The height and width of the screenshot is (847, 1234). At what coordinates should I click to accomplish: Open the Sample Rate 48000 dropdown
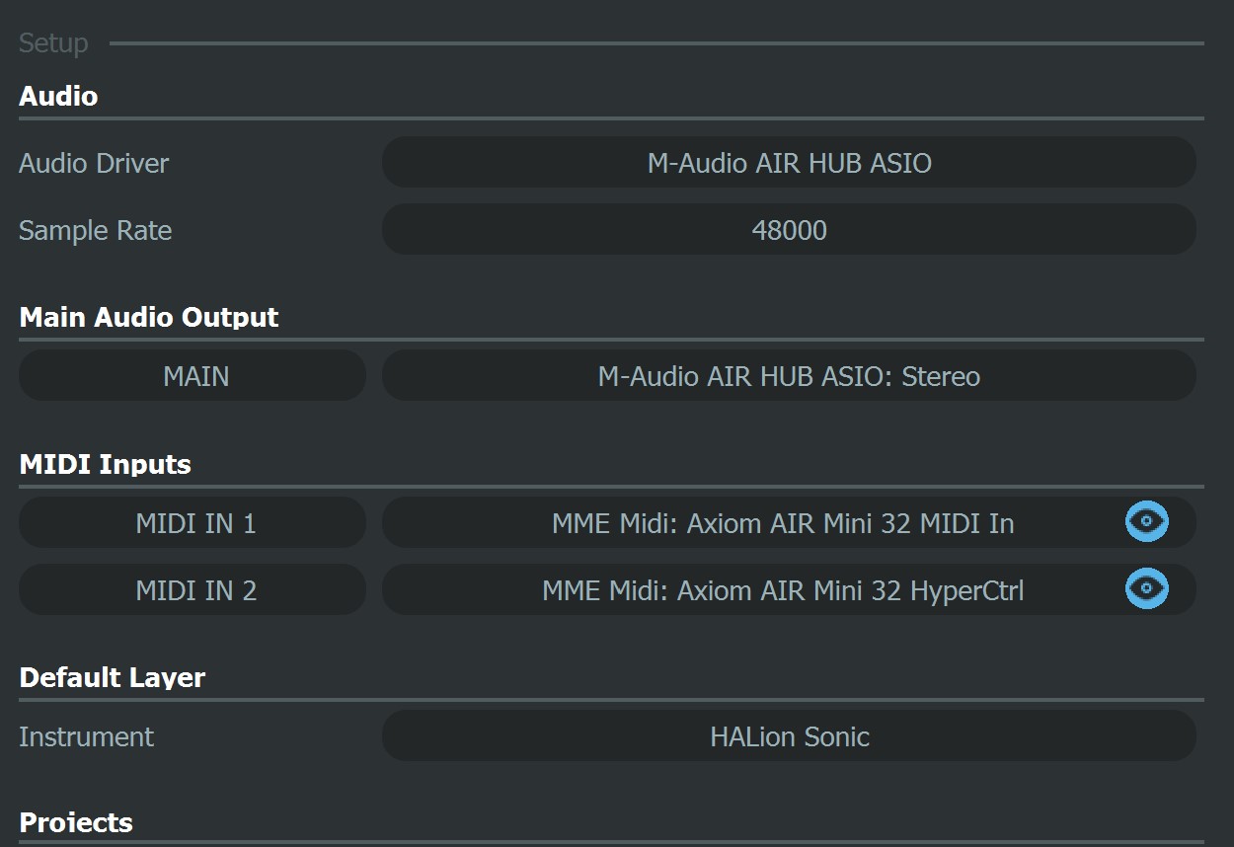(789, 230)
